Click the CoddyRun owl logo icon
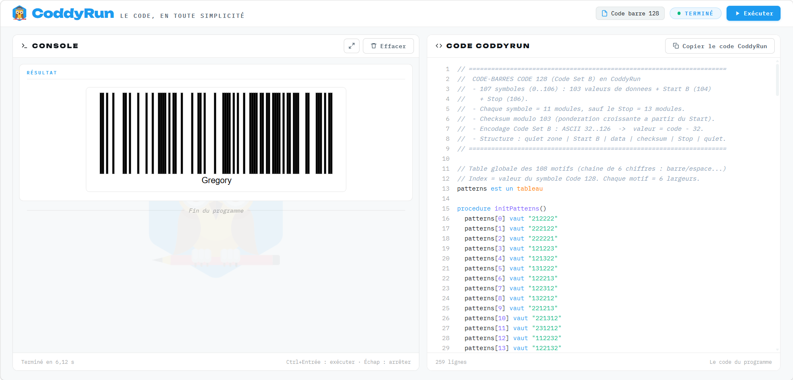This screenshot has height=380, width=793. [19, 13]
